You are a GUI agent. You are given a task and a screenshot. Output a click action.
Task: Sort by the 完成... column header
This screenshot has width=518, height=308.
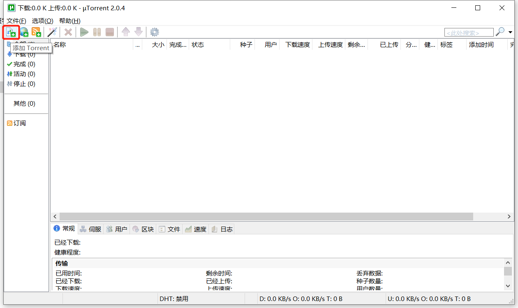click(178, 45)
